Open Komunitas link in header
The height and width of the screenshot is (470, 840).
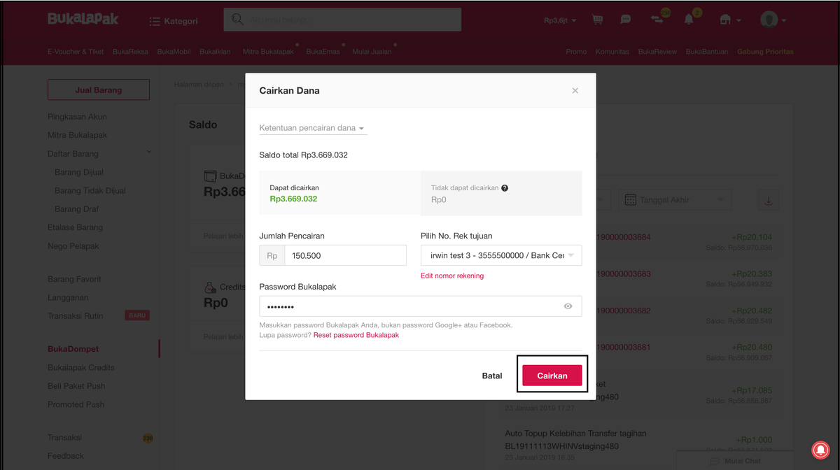click(612, 52)
